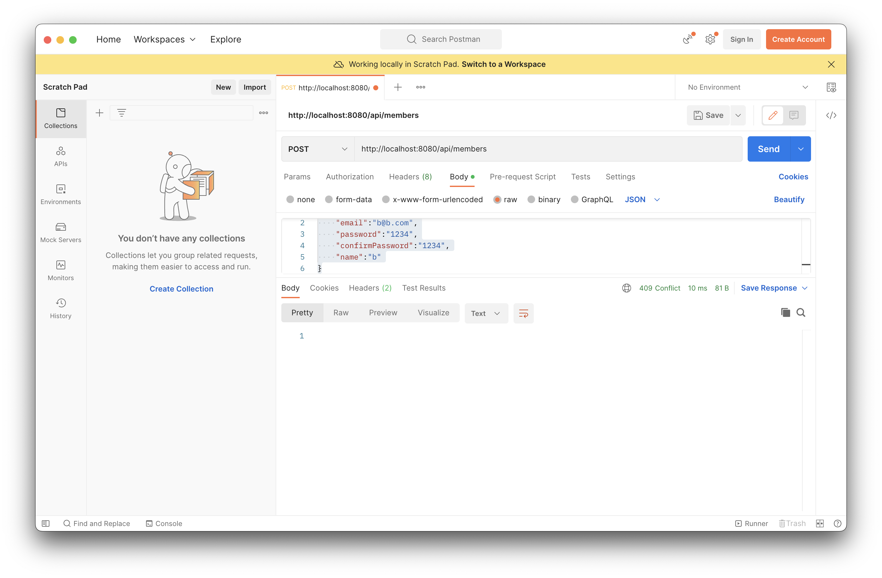The height and width of the screenshot is (578, 882).
Task: Click the code snippet icon
Action: [x=831, y=115]
